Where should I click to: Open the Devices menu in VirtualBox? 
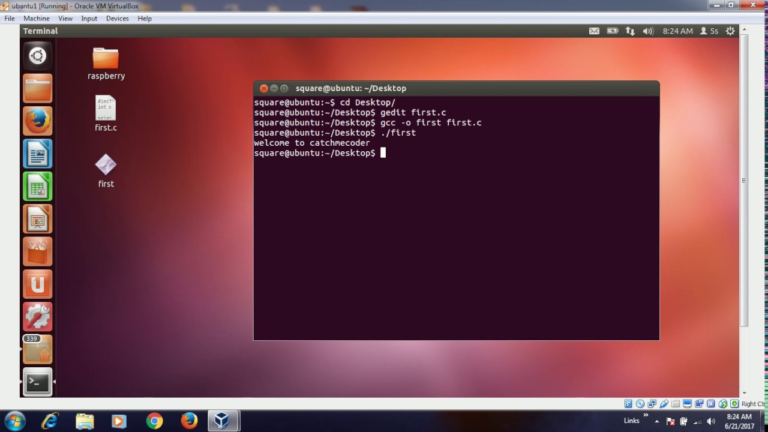(118, 19)
